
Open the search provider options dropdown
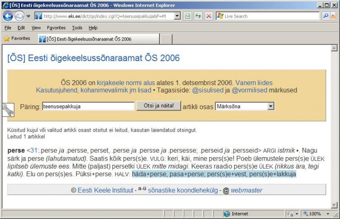(x=333, y=16)
